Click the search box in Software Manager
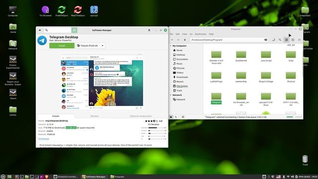This screenshot has width=318, height=179. click(x=58, y=30)
